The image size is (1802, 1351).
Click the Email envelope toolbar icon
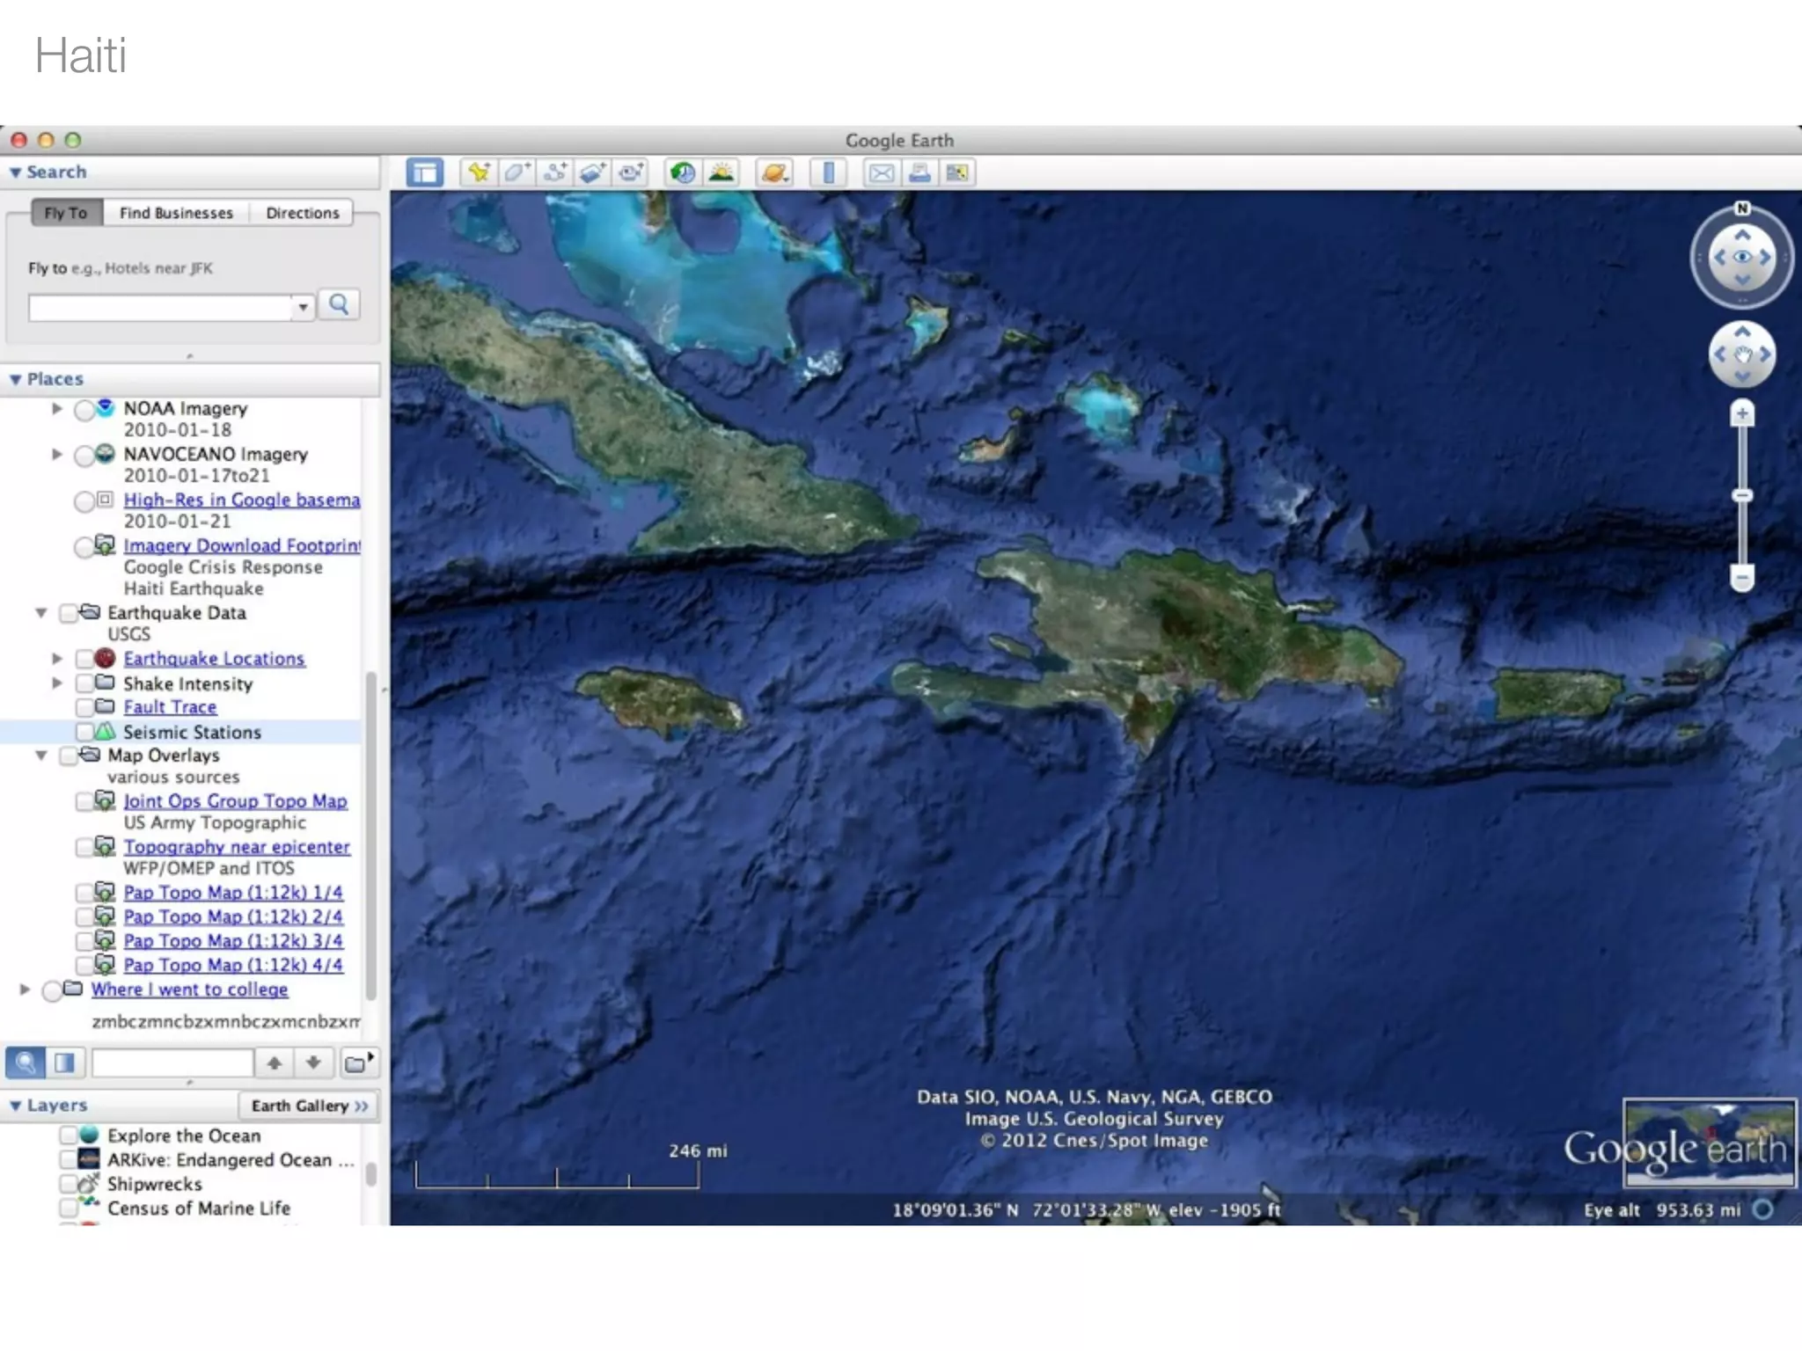tap(881, 172)
